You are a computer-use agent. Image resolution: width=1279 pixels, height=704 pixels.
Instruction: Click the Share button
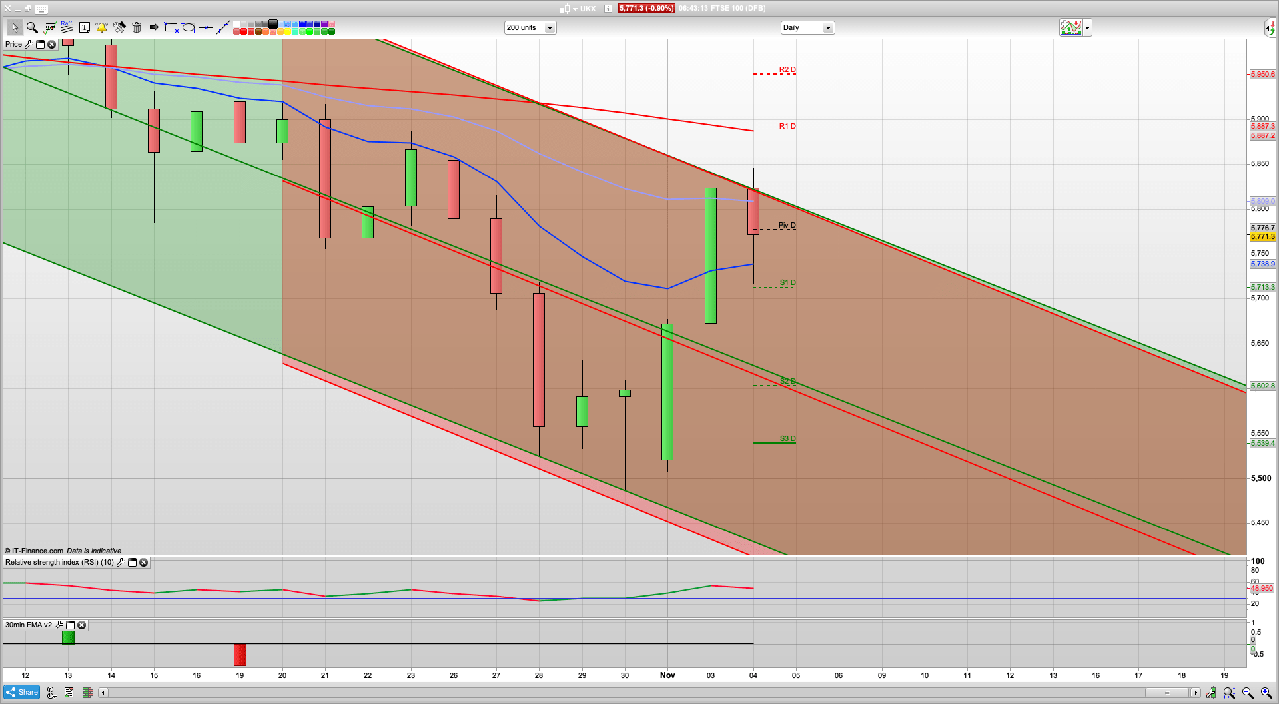point(21,692)
